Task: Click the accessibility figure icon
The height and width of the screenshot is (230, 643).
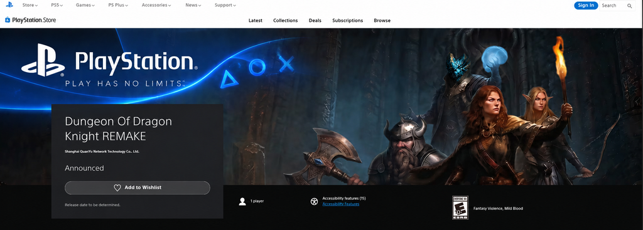Action: pos(314,201)
